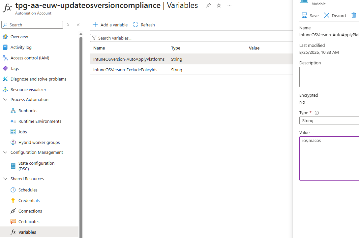Click the Value box containing ios,macos
This screenshot has height=238, width=359.
tap(329, 158)
